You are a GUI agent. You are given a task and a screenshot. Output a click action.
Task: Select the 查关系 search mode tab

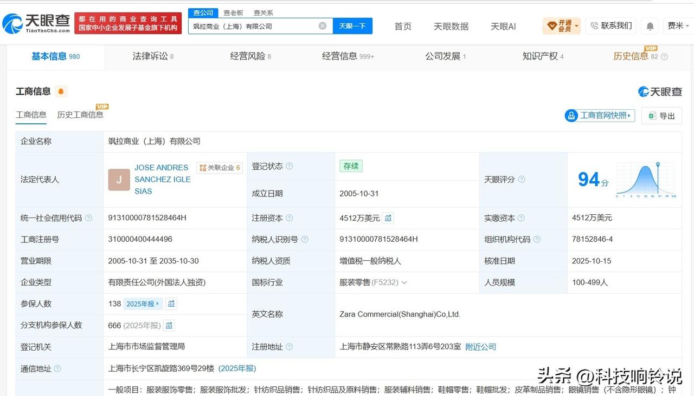[264, 12]
